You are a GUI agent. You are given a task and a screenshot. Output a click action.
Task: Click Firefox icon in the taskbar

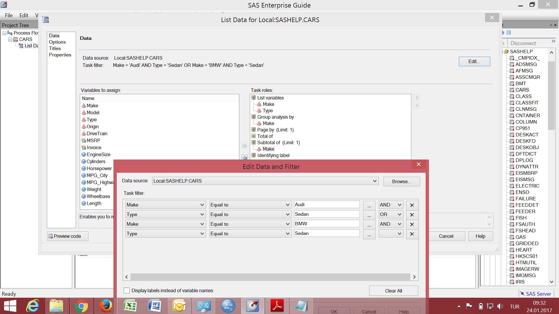pyautogui.click(x=106, y=306)
